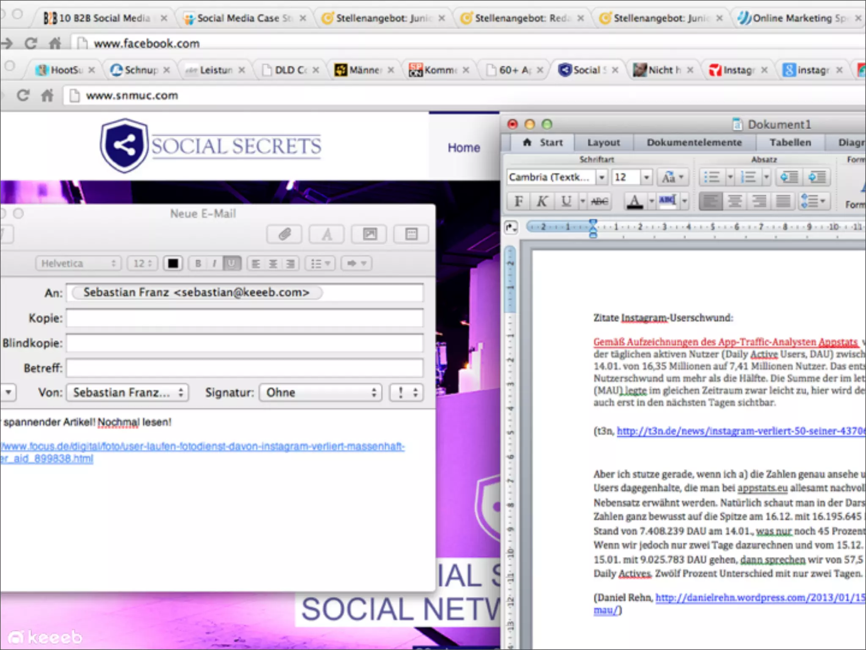Click the Betreff subject input field
This screenshot has height=650, width=866.
[x=244, y=368]
